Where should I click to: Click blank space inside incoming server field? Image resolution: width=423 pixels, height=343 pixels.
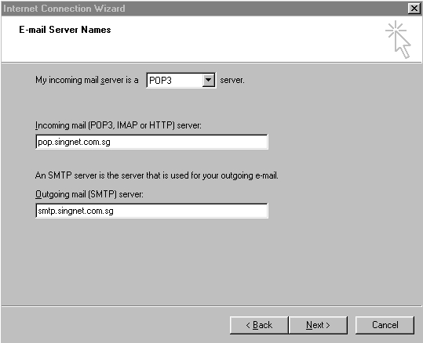(x=189, y=142)
